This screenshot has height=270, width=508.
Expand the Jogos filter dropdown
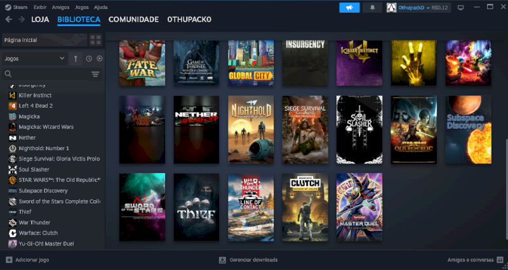tap(35, 58)
